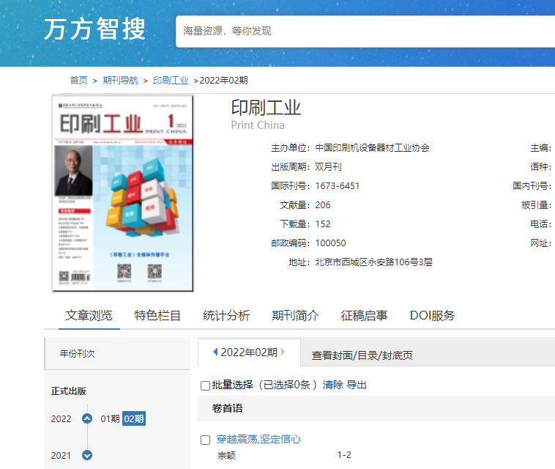Open the 印刷工业 breadcrumb link
This screenshot has height=469, width=555.
171,81
